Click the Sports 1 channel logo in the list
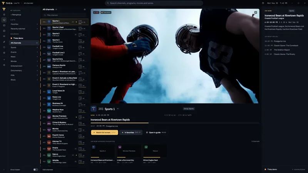308x173 pixels. coord(49,22)
